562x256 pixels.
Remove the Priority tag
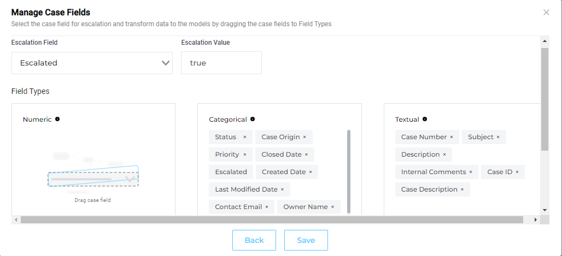(245, 154)
